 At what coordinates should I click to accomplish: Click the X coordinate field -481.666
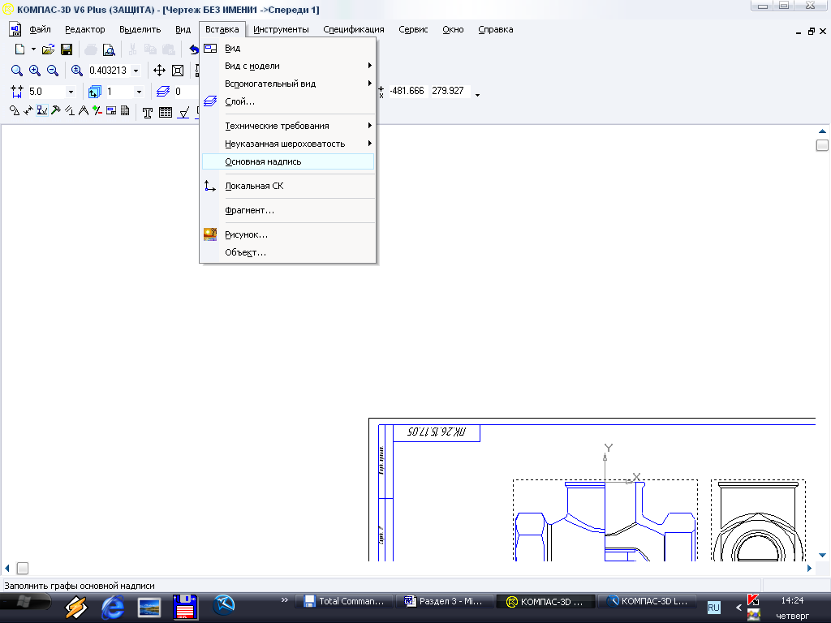pyautogui.click(x=407, y=91)
